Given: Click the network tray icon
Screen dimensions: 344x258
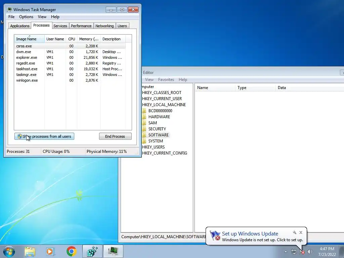Looking at the screenshot, I should pyautogui.click(x=294, y=252).
